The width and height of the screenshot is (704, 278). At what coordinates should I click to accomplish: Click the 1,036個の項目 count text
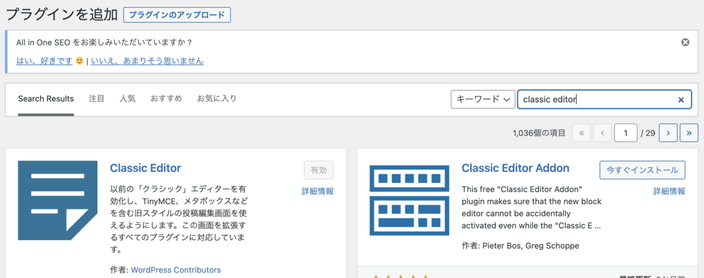coord(540,134)
